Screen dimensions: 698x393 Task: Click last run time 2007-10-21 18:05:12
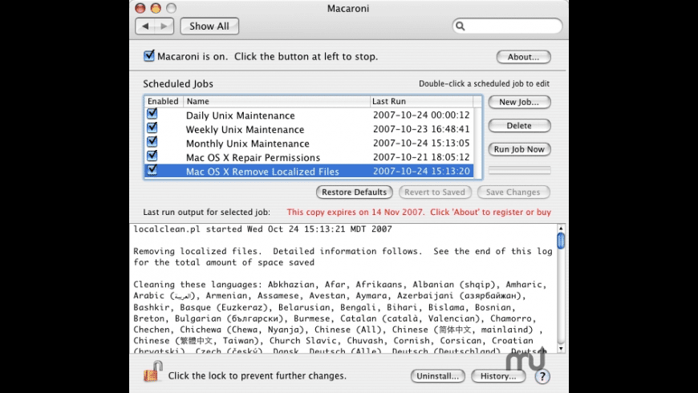click(421, 157)
